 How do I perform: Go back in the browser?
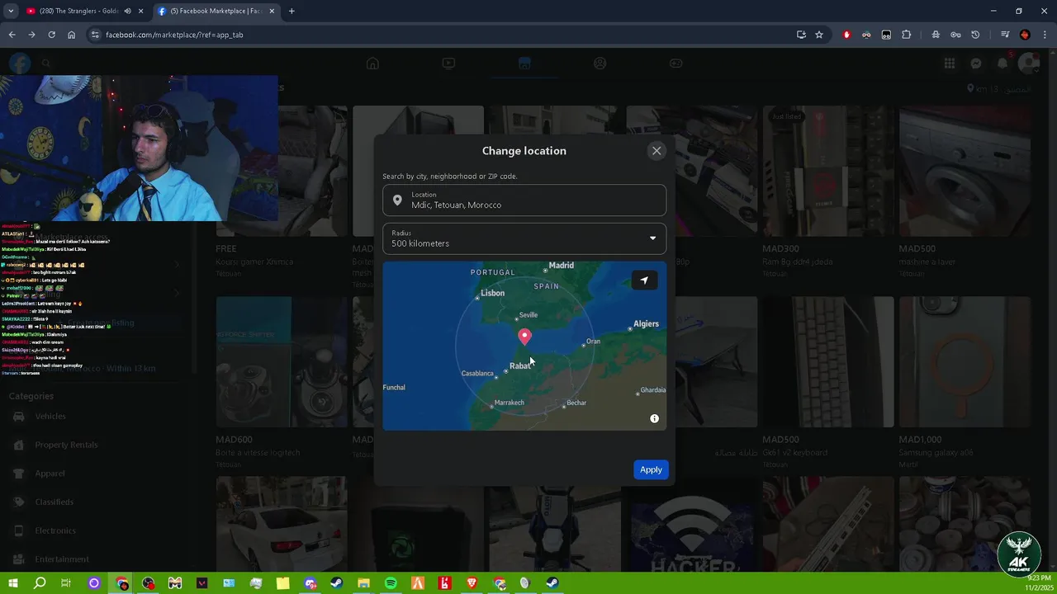coord(12,35)
